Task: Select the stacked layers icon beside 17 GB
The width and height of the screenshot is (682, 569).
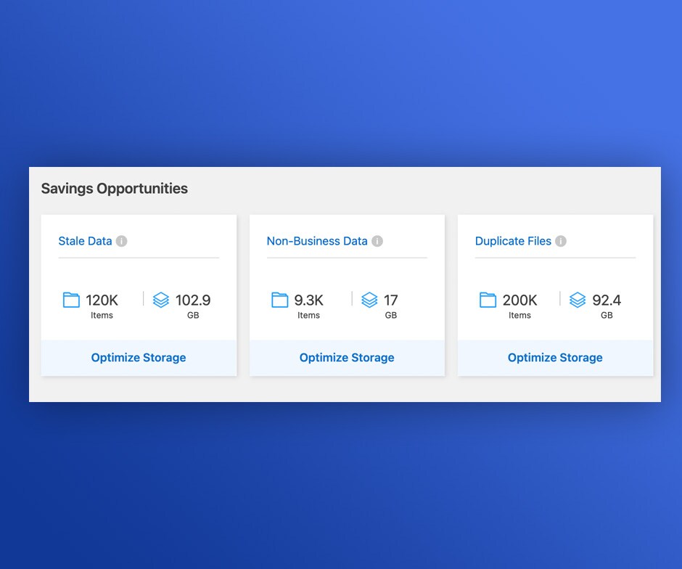Action: coord(369,300)
